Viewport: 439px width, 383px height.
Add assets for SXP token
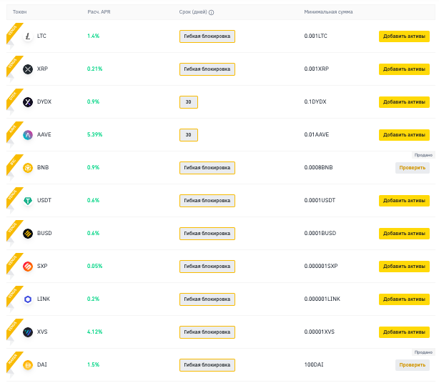[404, 267]
